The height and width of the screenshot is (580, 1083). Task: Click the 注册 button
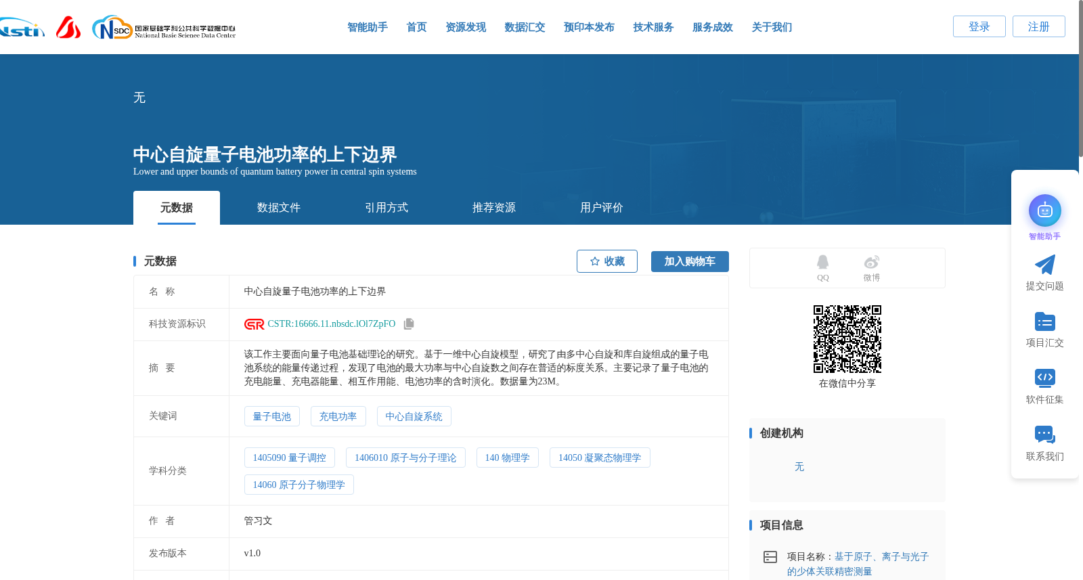coord(1039,26)
